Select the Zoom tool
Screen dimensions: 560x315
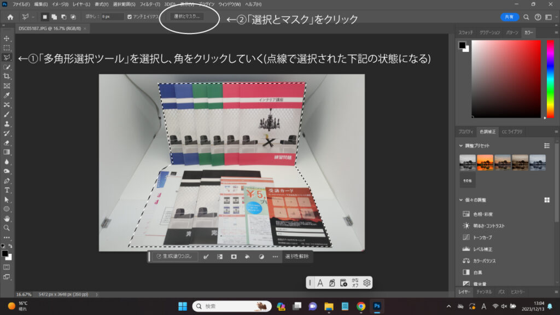pos(7,227)
